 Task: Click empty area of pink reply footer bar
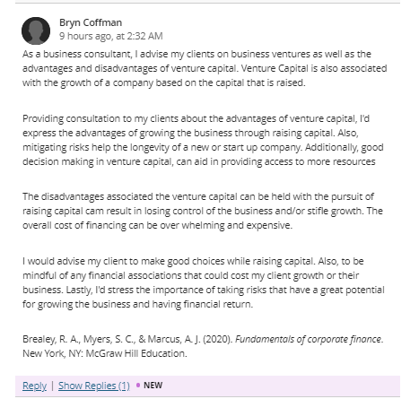(281, 386)
